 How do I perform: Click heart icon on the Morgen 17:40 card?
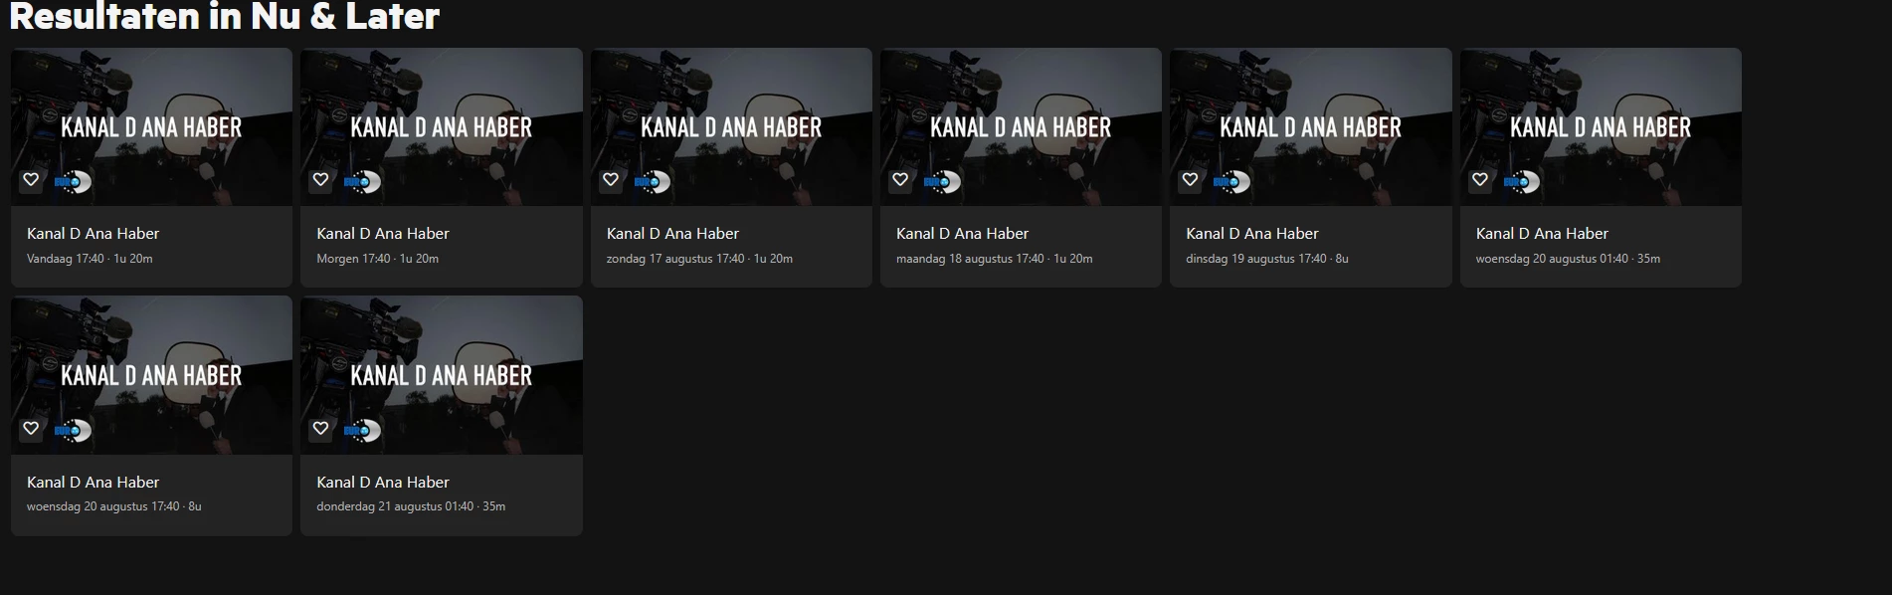click(x=320, y=180)
